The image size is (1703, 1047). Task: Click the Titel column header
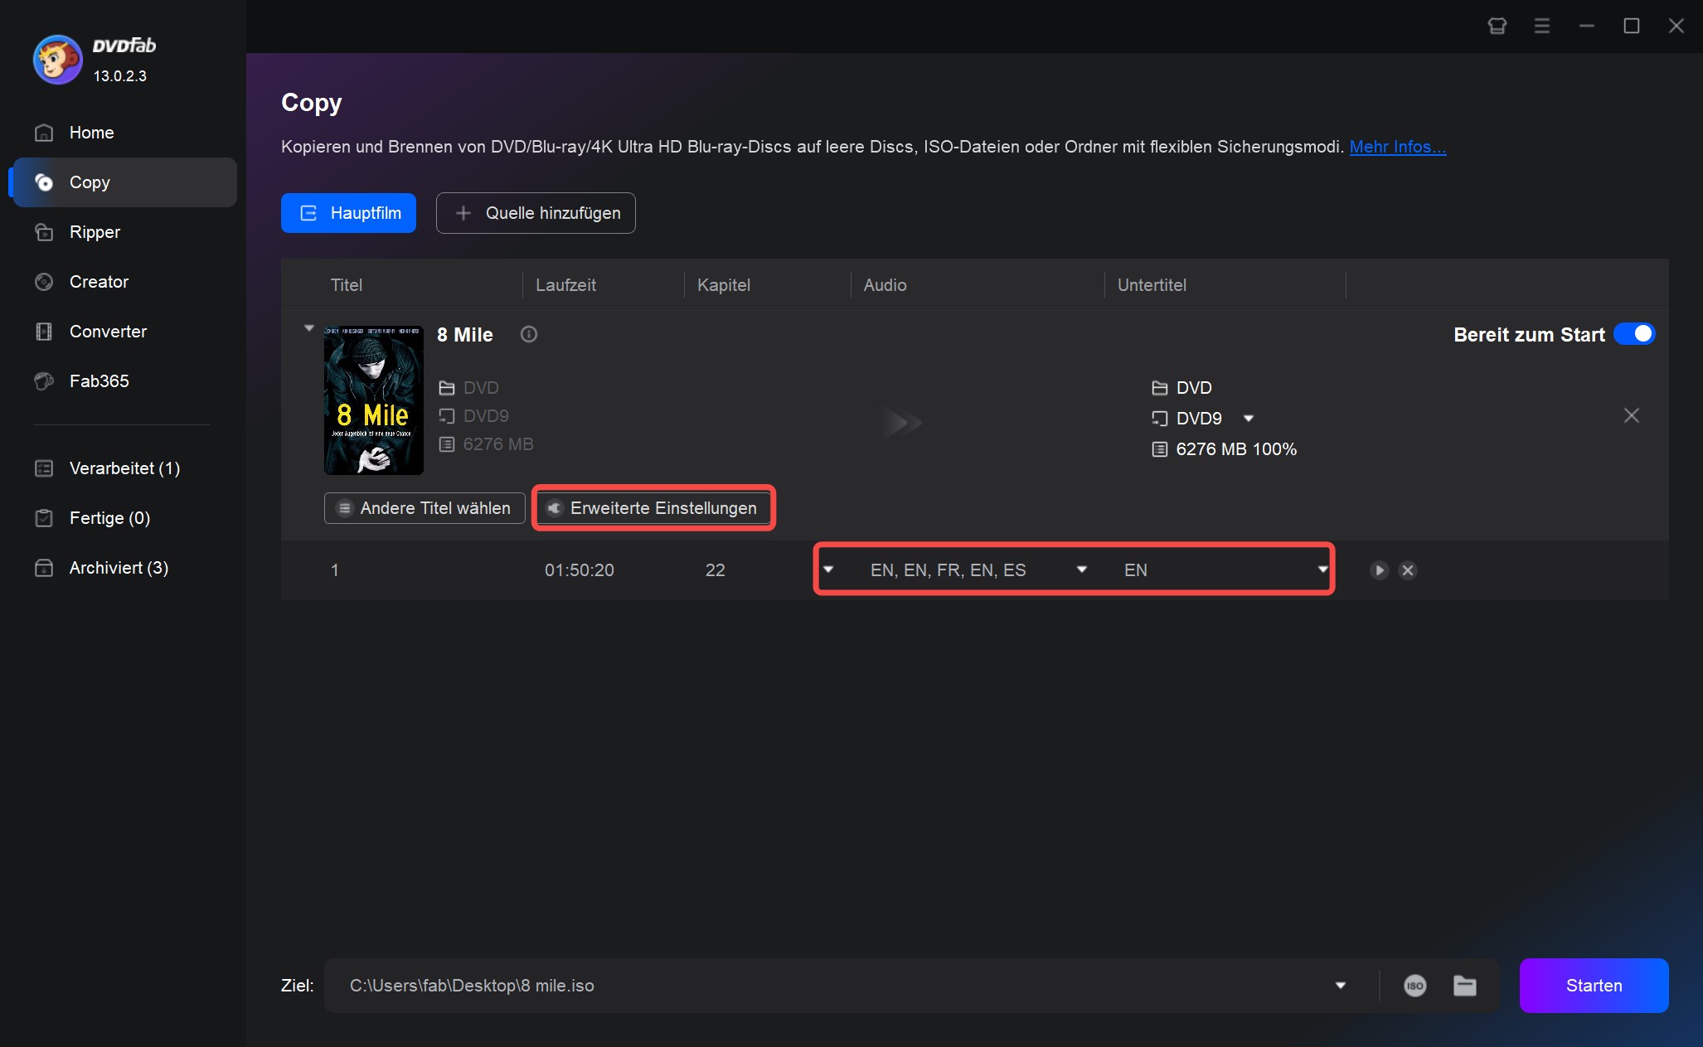347,285
